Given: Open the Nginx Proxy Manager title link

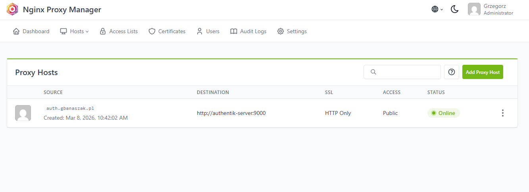Looking at the screenshot, I should [x=62, y=9].
